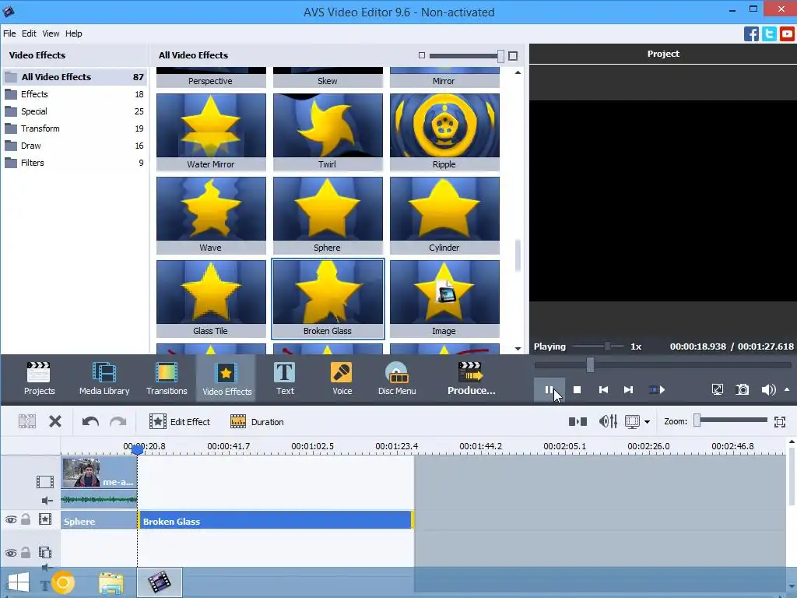Image resolution: width=797 pixels, height=598 pixels.
Task: Select the Water Mirror effect thumbnail
Action: [x=211, y=131]
